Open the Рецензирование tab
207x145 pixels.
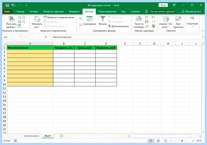(107, 11)
